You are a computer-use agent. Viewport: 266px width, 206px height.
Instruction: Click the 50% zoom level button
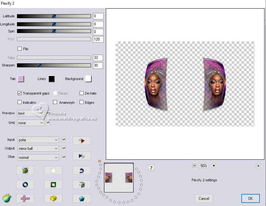click(204, 166)
